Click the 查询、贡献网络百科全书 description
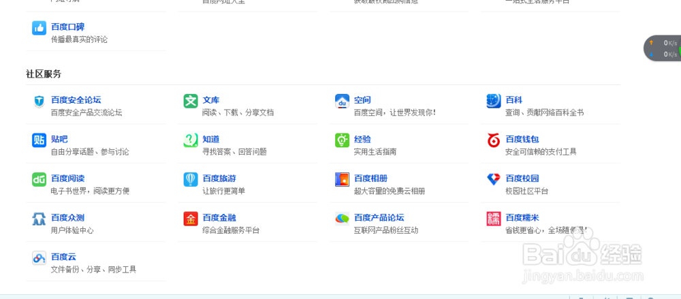This screenshot has height=299, width=681. [545, 112]
